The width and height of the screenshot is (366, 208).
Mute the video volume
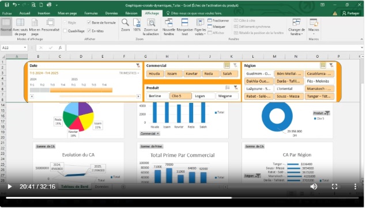(x=314, y=187)
